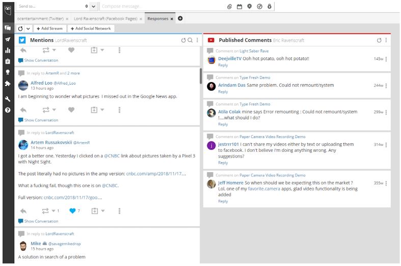Open options for Jeff Homere comment
Screen dimensions: 401x266
[386, 183]
